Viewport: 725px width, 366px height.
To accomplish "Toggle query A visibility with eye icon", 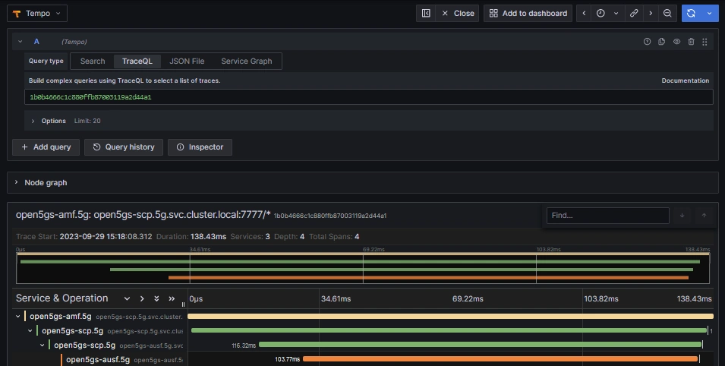I will [676, 42].
